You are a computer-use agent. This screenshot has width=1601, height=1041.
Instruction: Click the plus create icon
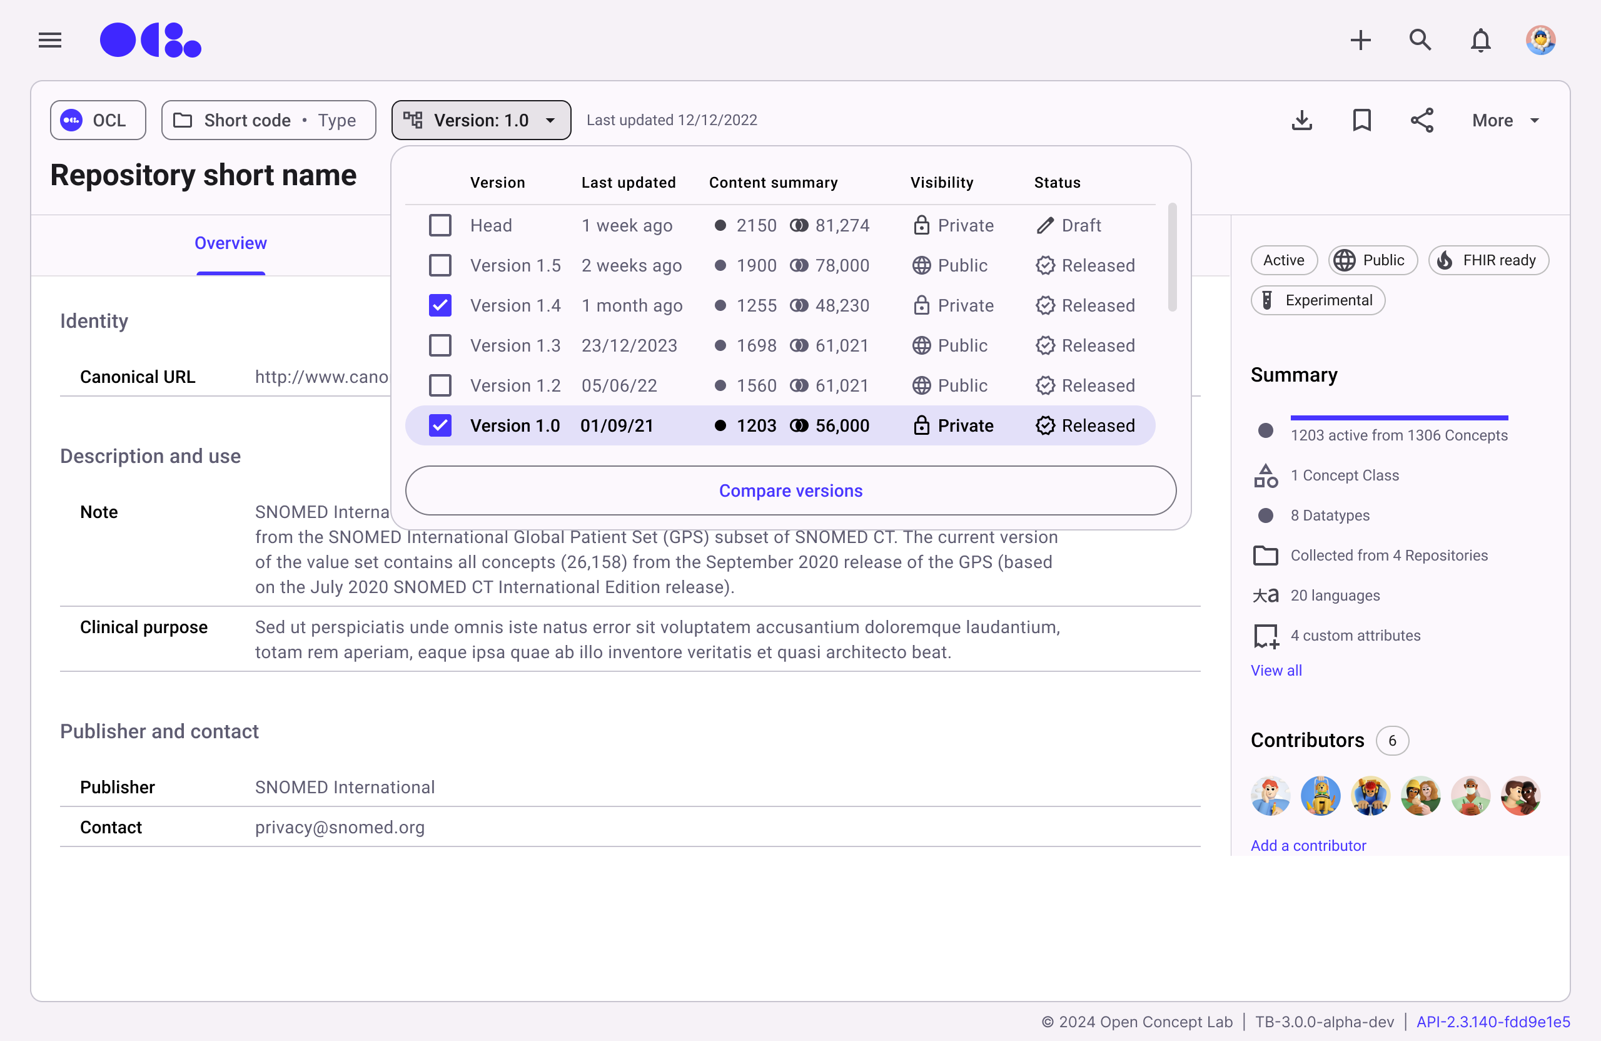1360,41
